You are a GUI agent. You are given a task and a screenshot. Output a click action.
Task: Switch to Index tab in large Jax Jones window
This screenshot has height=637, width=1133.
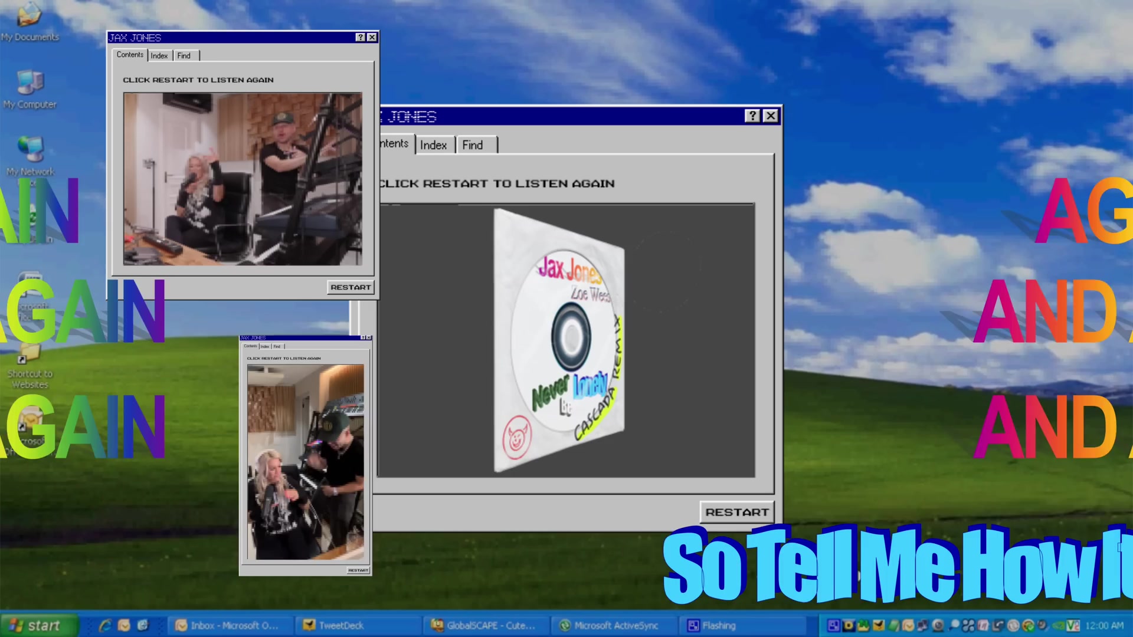tap(434, 145)
